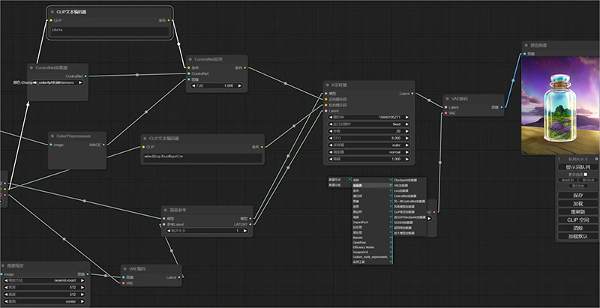Viewport: 600px width, 308px height.
Task: Click the collapse dot on the K采样器 node title
Action: (x=328, y=85)
